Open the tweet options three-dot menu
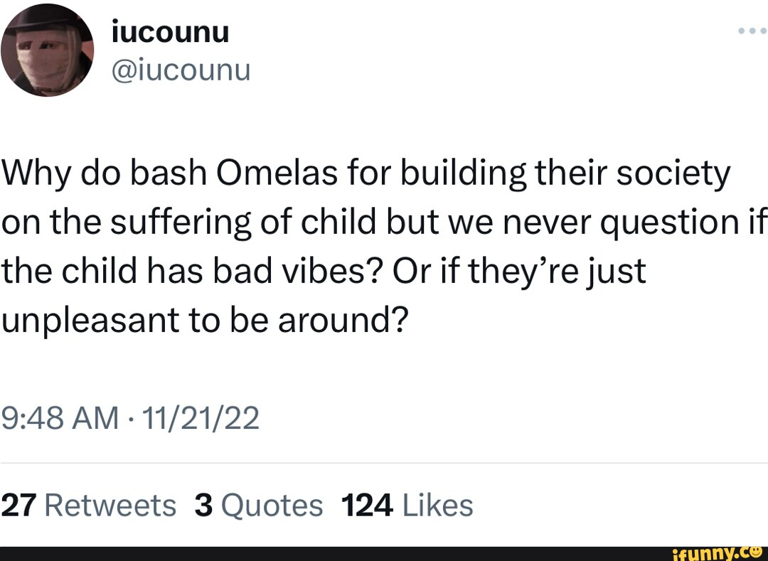Image resolution: width=768 pixels, height=561 pixels. pyautogui.click(x=752, y=30)
